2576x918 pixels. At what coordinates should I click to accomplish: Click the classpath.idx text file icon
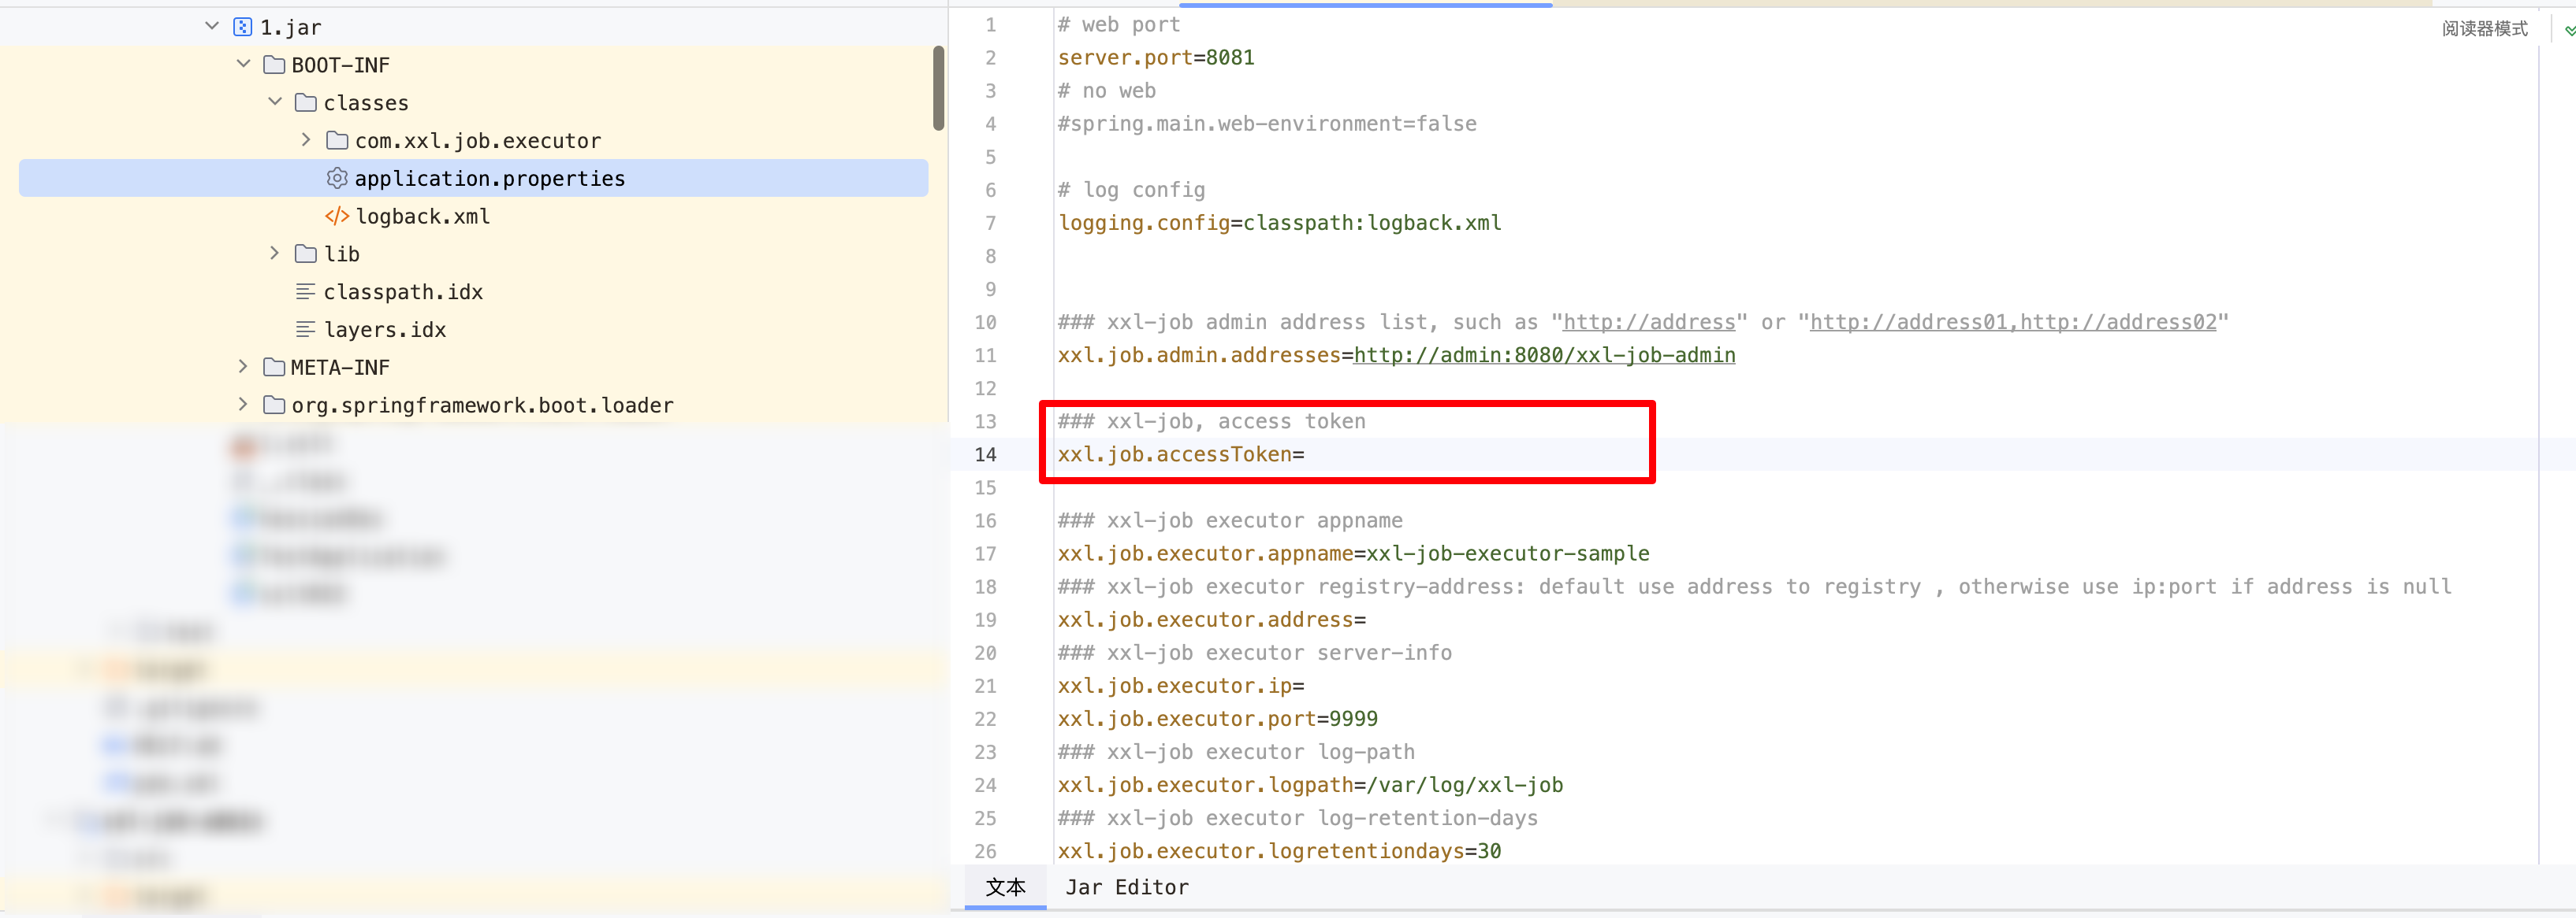click(306, 291)
